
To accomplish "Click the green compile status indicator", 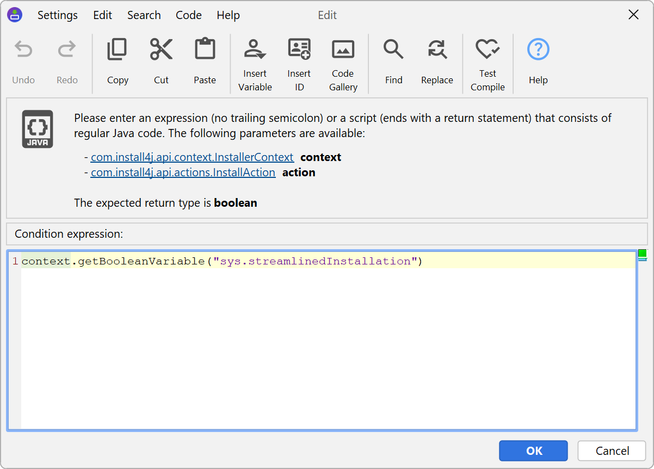I will 642,254.
